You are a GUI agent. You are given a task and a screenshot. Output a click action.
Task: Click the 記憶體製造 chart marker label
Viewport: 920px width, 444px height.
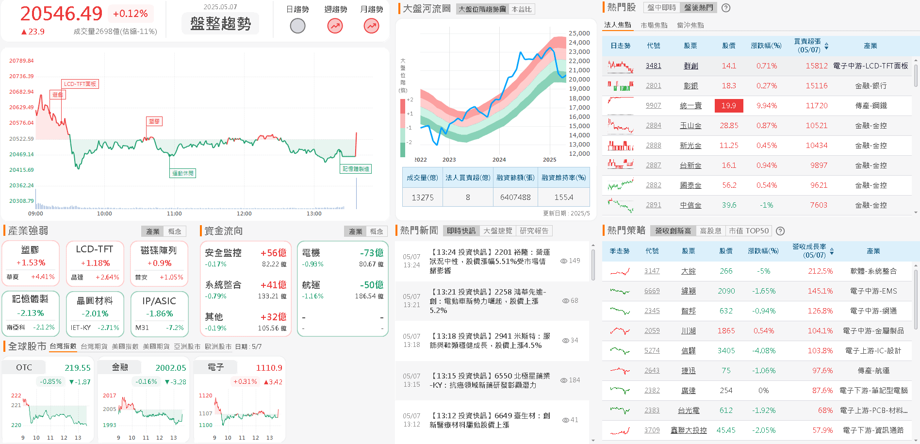356,169
